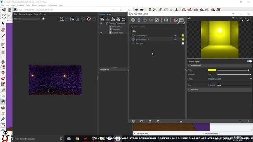Click the stop render icon in Frame Buffer
Image resolution: width=253 pixels, height=142 pixels.
click(x=89, y=19)
